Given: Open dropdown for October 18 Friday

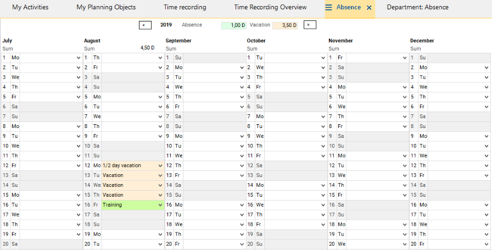Looking at the screenshot, I should coord(323,225).
